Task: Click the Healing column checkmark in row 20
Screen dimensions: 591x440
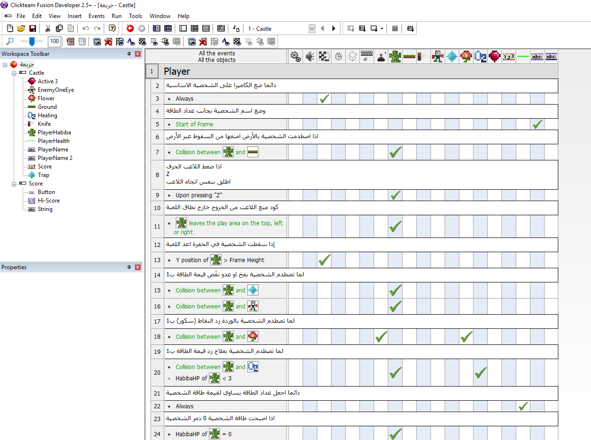Action: [x=481, y=372]
